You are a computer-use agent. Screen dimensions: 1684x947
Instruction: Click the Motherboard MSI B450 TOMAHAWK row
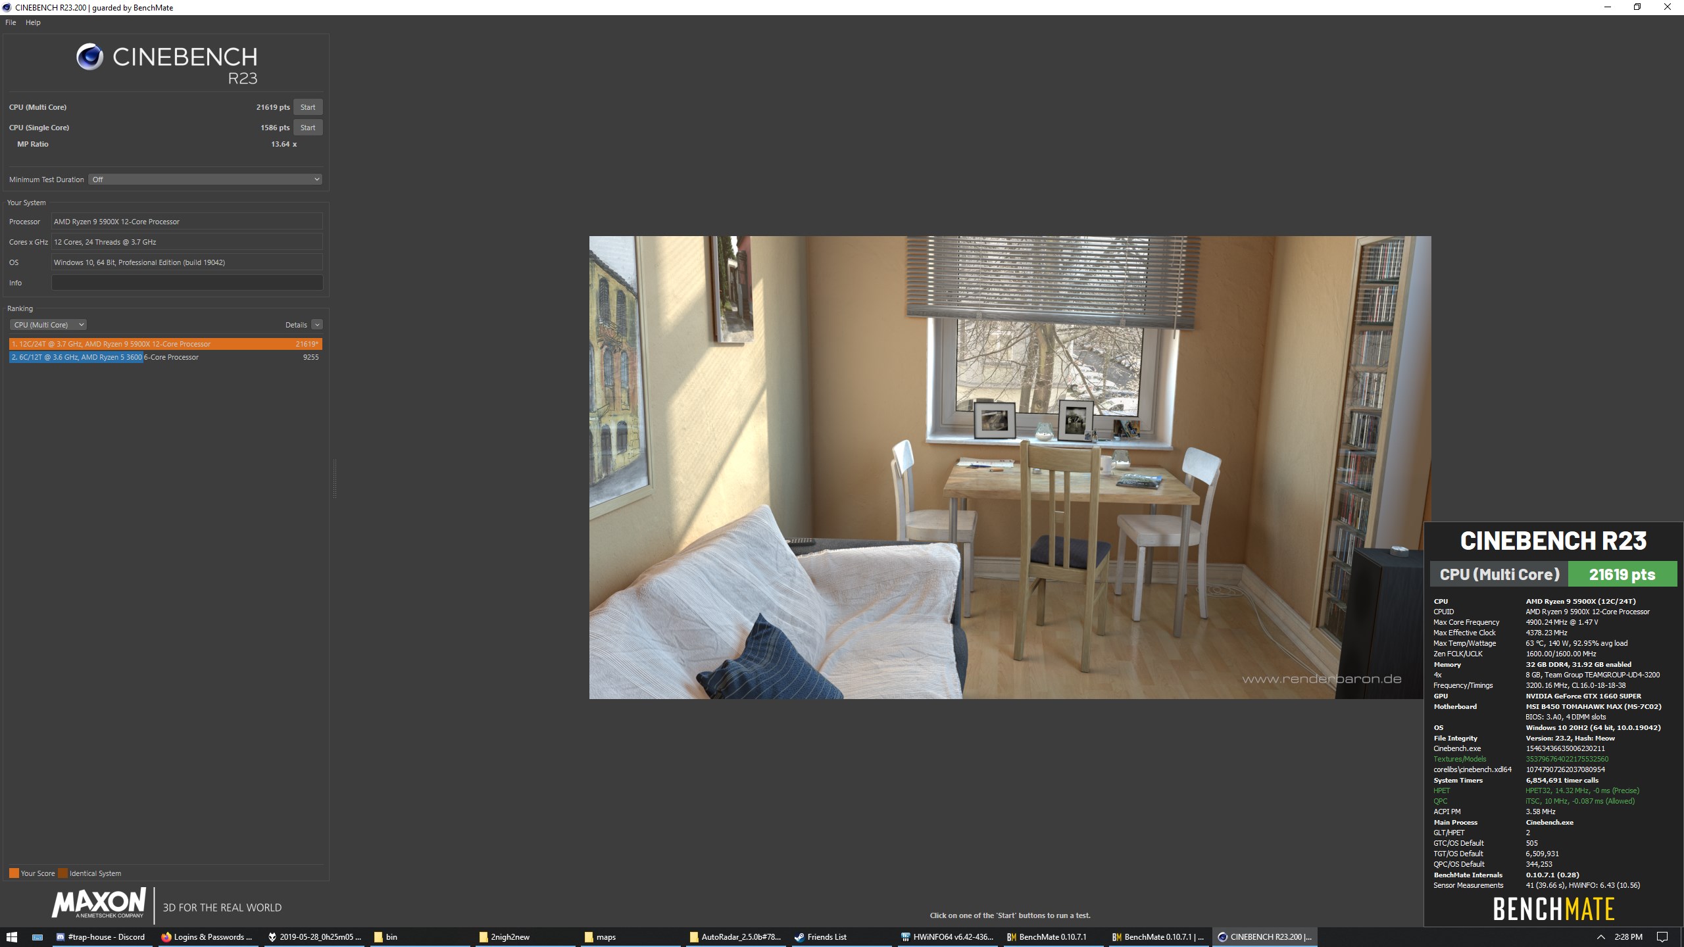[x=1554, y=706]
